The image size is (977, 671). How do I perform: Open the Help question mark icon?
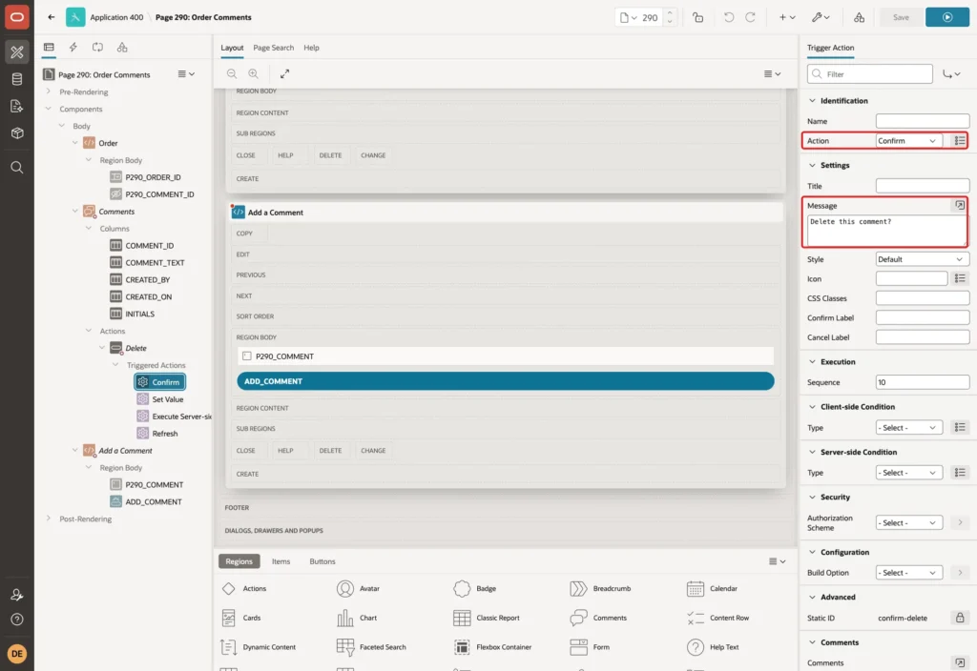17,620
